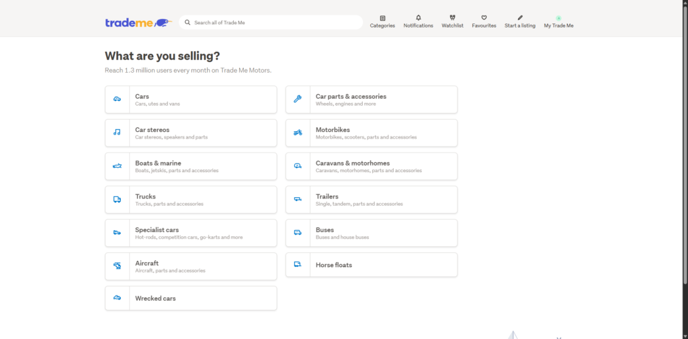Open Categories from the header
Viewport: 688px width, 339px height.
tap(382, 22)
